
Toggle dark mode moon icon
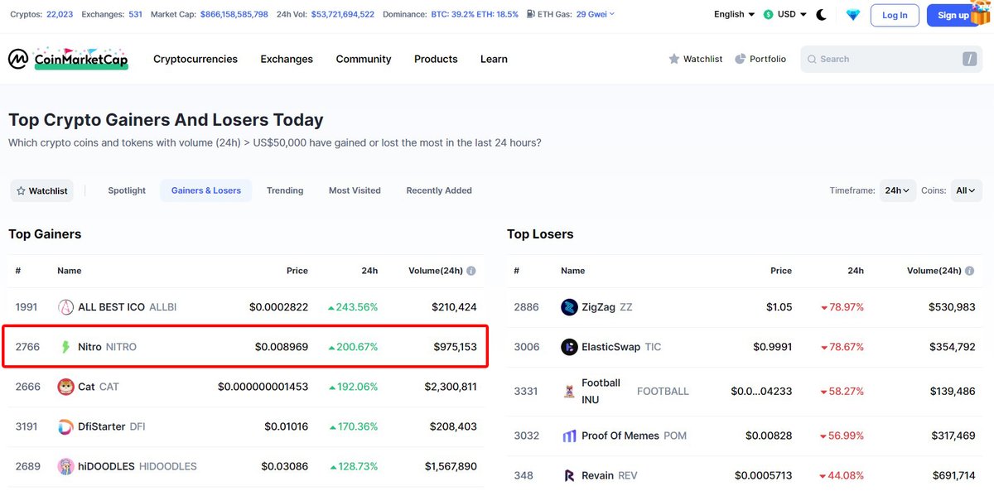click(822, 15)
